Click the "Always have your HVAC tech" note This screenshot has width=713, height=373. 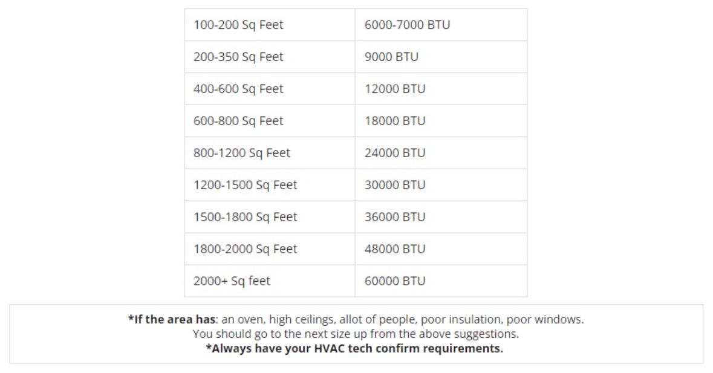pyautogui.click(x=354, y=348)
